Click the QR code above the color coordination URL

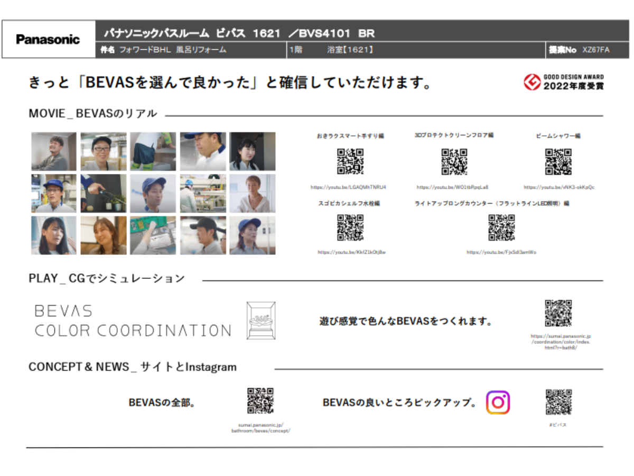[558, 313]
